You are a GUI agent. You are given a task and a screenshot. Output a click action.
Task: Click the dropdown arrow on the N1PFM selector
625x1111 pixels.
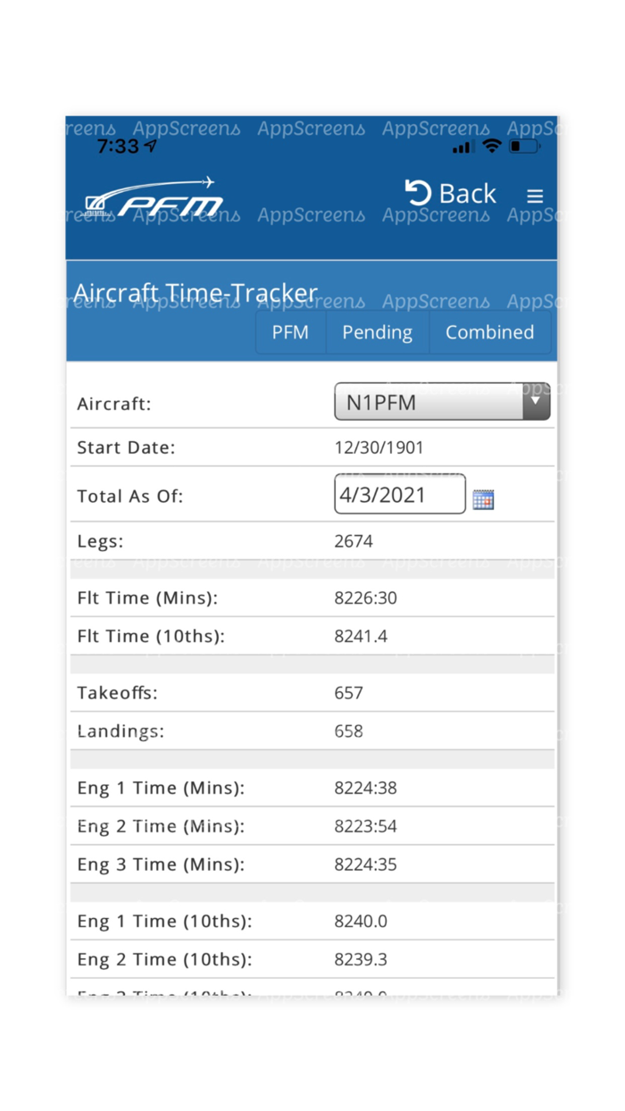point(536,402)
